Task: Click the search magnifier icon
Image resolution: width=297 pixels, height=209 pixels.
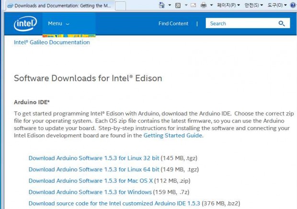Action: [282, 23]
